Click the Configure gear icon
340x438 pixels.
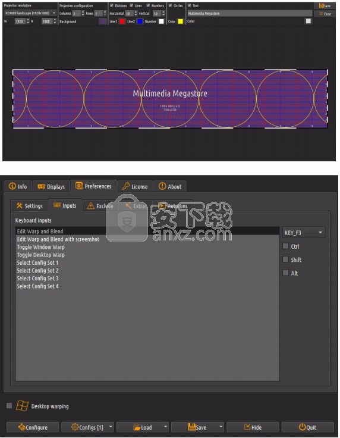click(22, 427)
